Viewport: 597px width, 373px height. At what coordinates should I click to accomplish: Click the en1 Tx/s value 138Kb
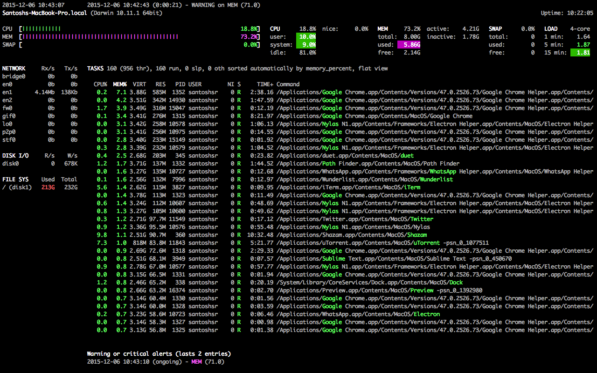69,92
